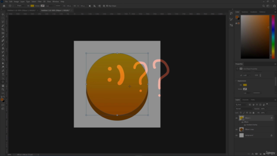Select the Paint Bucket tool

click(3, 59)
